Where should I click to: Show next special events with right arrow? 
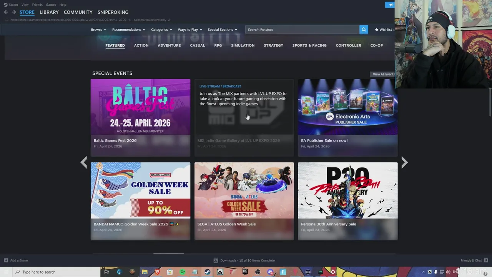click(404, 162)
